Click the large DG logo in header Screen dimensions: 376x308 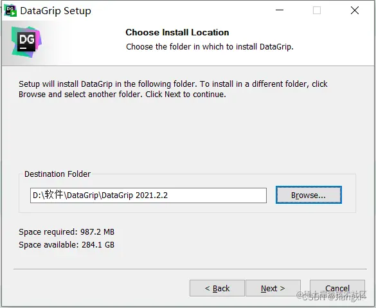[x=26, y=42]
